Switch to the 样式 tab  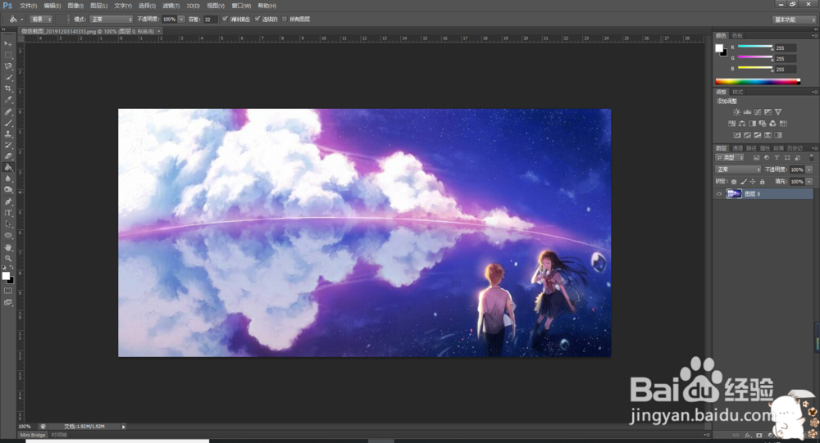pos(737,92)
